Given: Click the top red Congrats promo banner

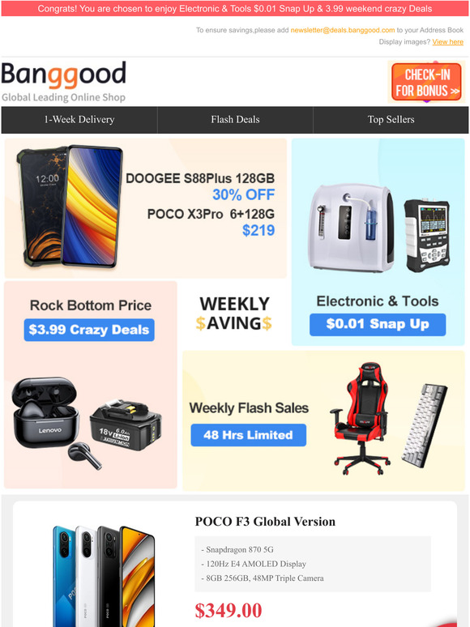Looking at the screenshot, I should pyautogui.click(x=235, y=8).
